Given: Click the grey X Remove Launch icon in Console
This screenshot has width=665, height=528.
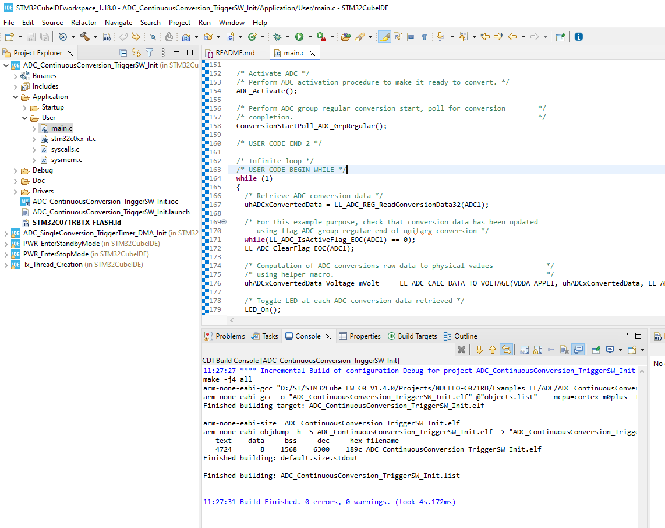Looking at the screenshot, I should (x=461, y=350).
